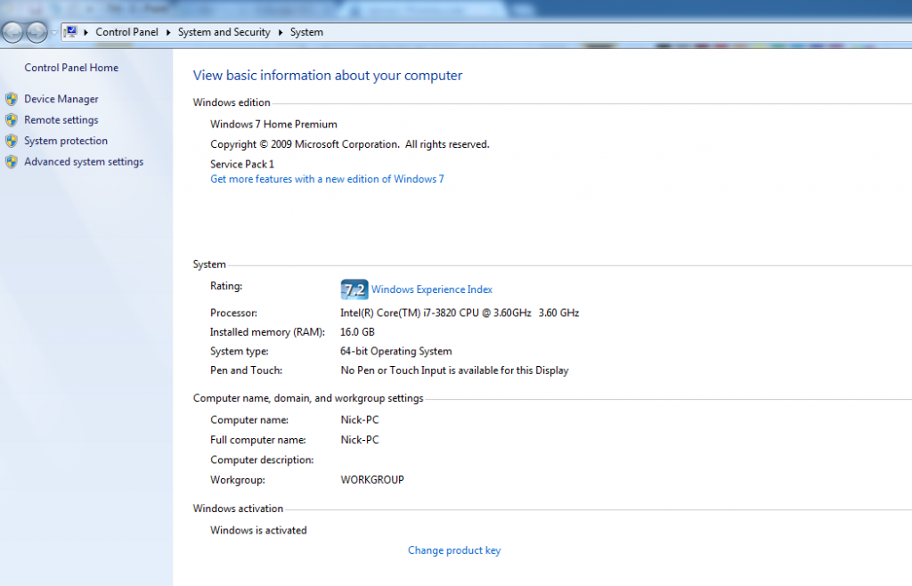Open Advanced system settings link

84,161
